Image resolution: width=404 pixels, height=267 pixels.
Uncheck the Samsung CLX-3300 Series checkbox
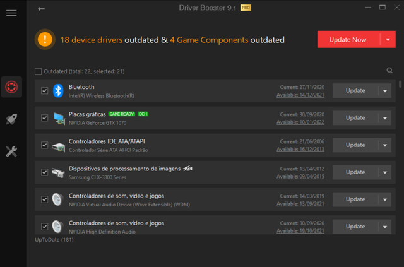[x=45, y=172]
